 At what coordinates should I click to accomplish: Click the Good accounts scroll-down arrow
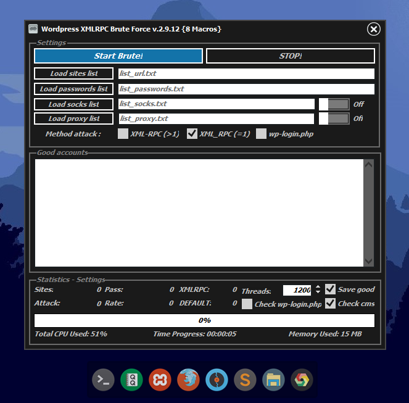[368, 261]
